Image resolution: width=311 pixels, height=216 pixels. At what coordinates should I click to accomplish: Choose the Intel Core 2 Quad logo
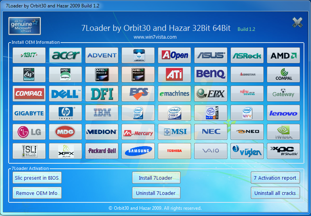click(x=174, y=112)
